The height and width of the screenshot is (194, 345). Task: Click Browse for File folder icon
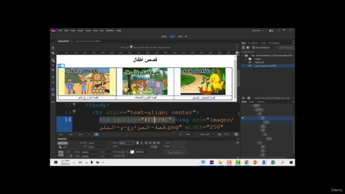coord(156,147)
